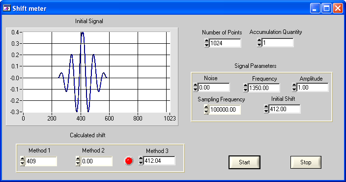Increment the Initial Shift stepper
This screenshot has height=182, width=346.
[266, 107]
